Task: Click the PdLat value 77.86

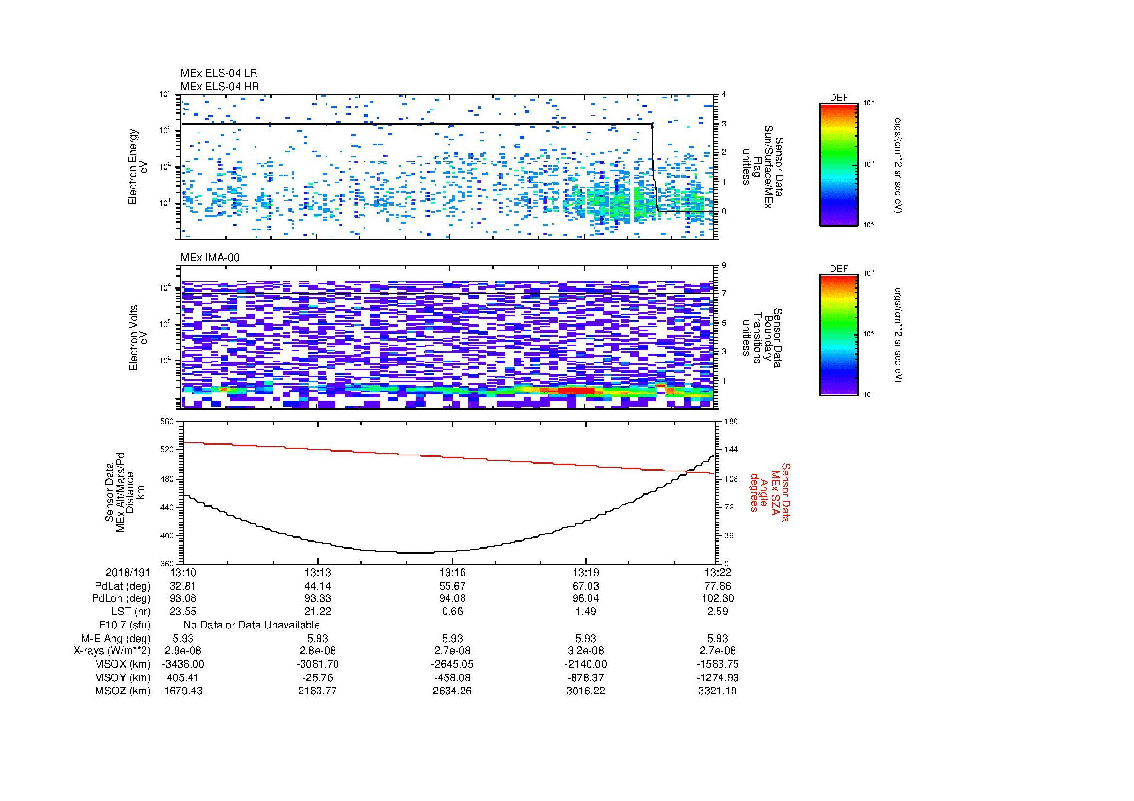Action: (718, 586)
